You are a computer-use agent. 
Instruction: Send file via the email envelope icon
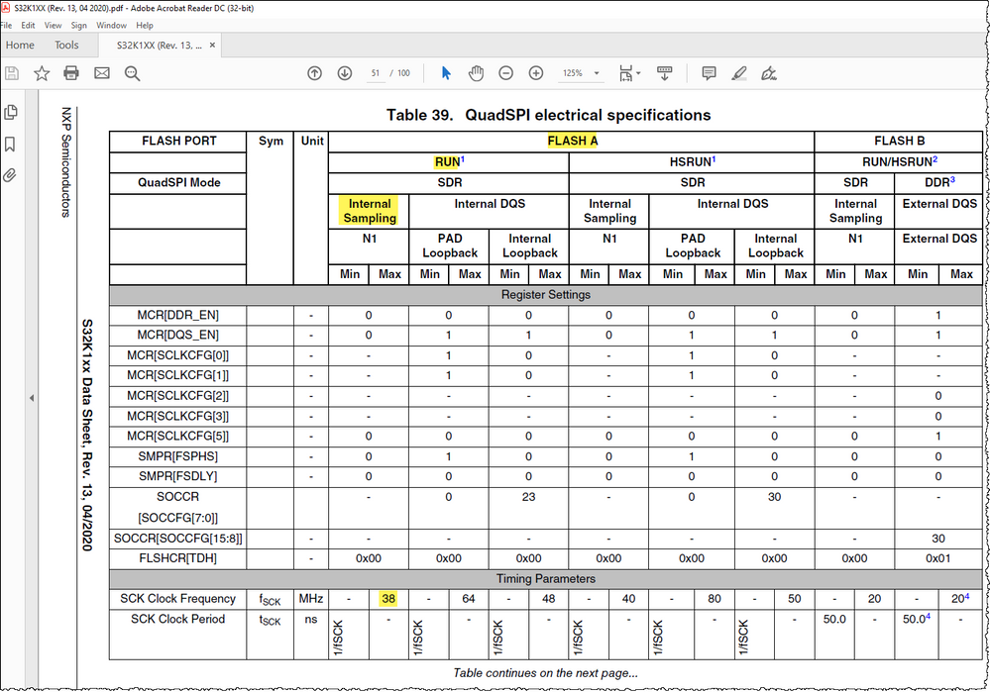102,73
